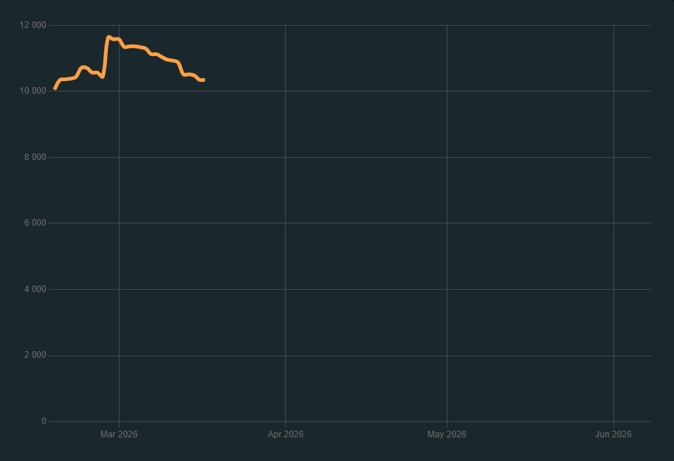Click the 2 000 y-axis label

coord(35,355)
